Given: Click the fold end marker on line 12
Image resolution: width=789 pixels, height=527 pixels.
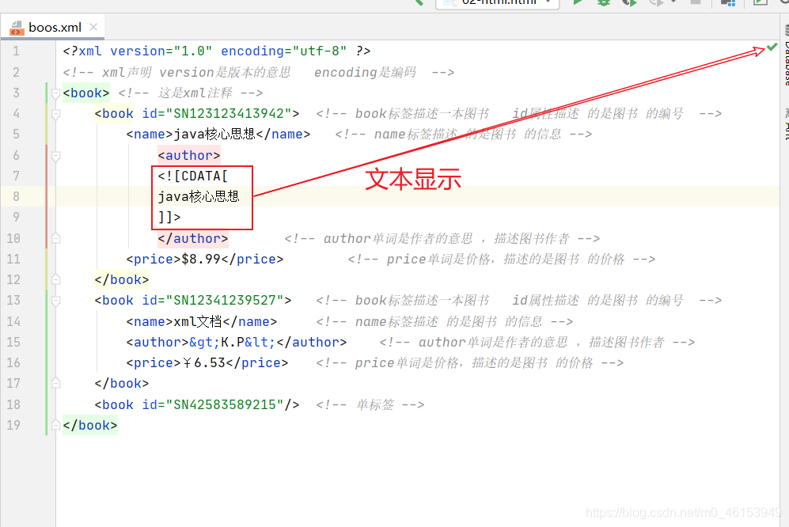Looking at the screenshot, I should click(x=56, y=280).
